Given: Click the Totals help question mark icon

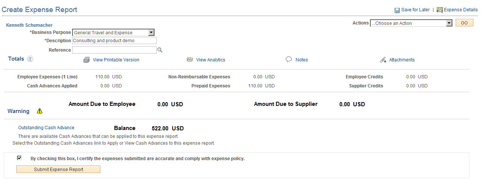Looking at the screenshot, I should pos(30,59).
